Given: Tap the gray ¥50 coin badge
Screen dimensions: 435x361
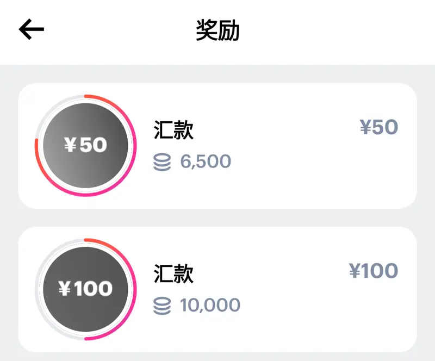Looking at the screenshot, I should (86, 145).
